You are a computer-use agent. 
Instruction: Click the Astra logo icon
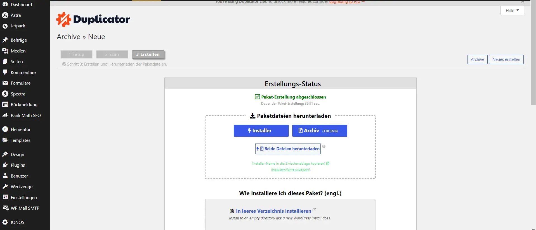click(x=5, y=15)
